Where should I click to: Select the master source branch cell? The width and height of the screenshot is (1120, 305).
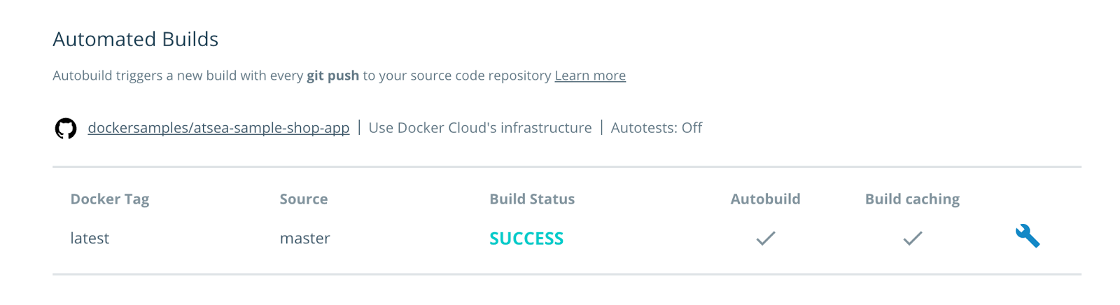click(x=304, y=239)
